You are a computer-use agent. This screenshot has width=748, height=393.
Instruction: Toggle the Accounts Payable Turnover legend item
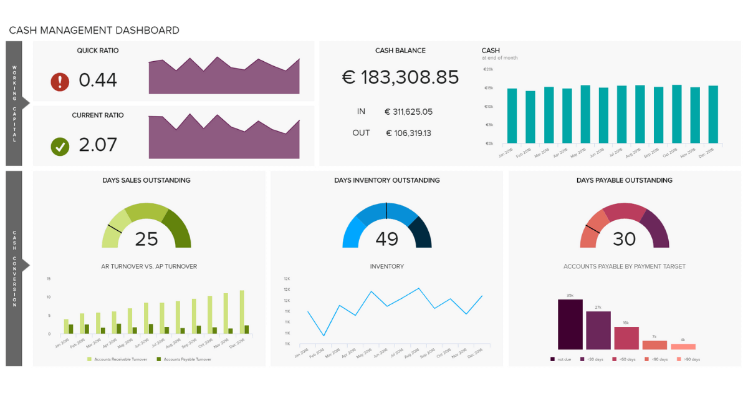(x=183, y=359)
